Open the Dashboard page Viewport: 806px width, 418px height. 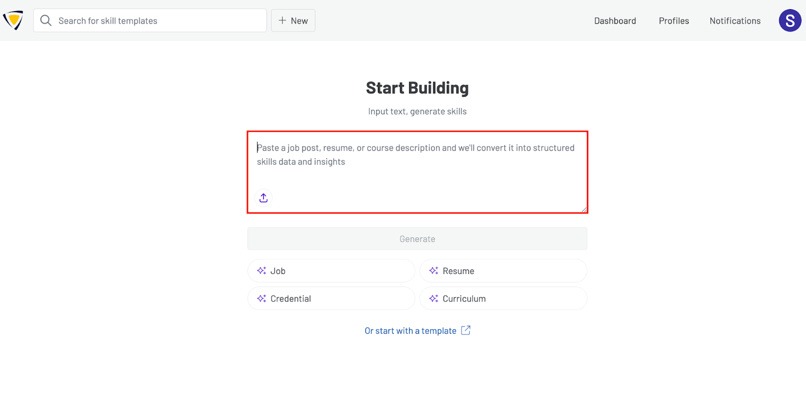tap(615, 21)
